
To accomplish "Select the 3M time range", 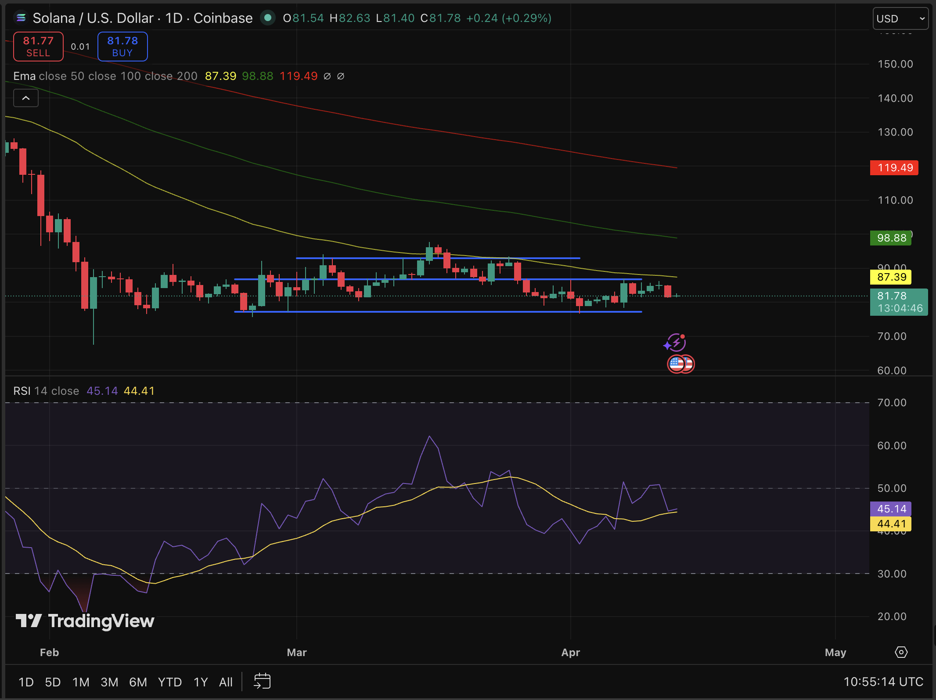I will click(x=109, y=682).
